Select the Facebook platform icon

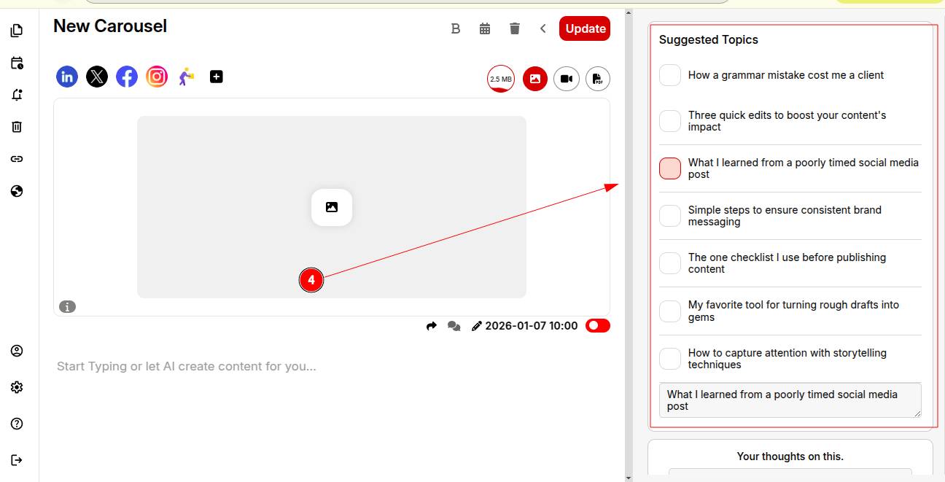(x=127, y=77)
